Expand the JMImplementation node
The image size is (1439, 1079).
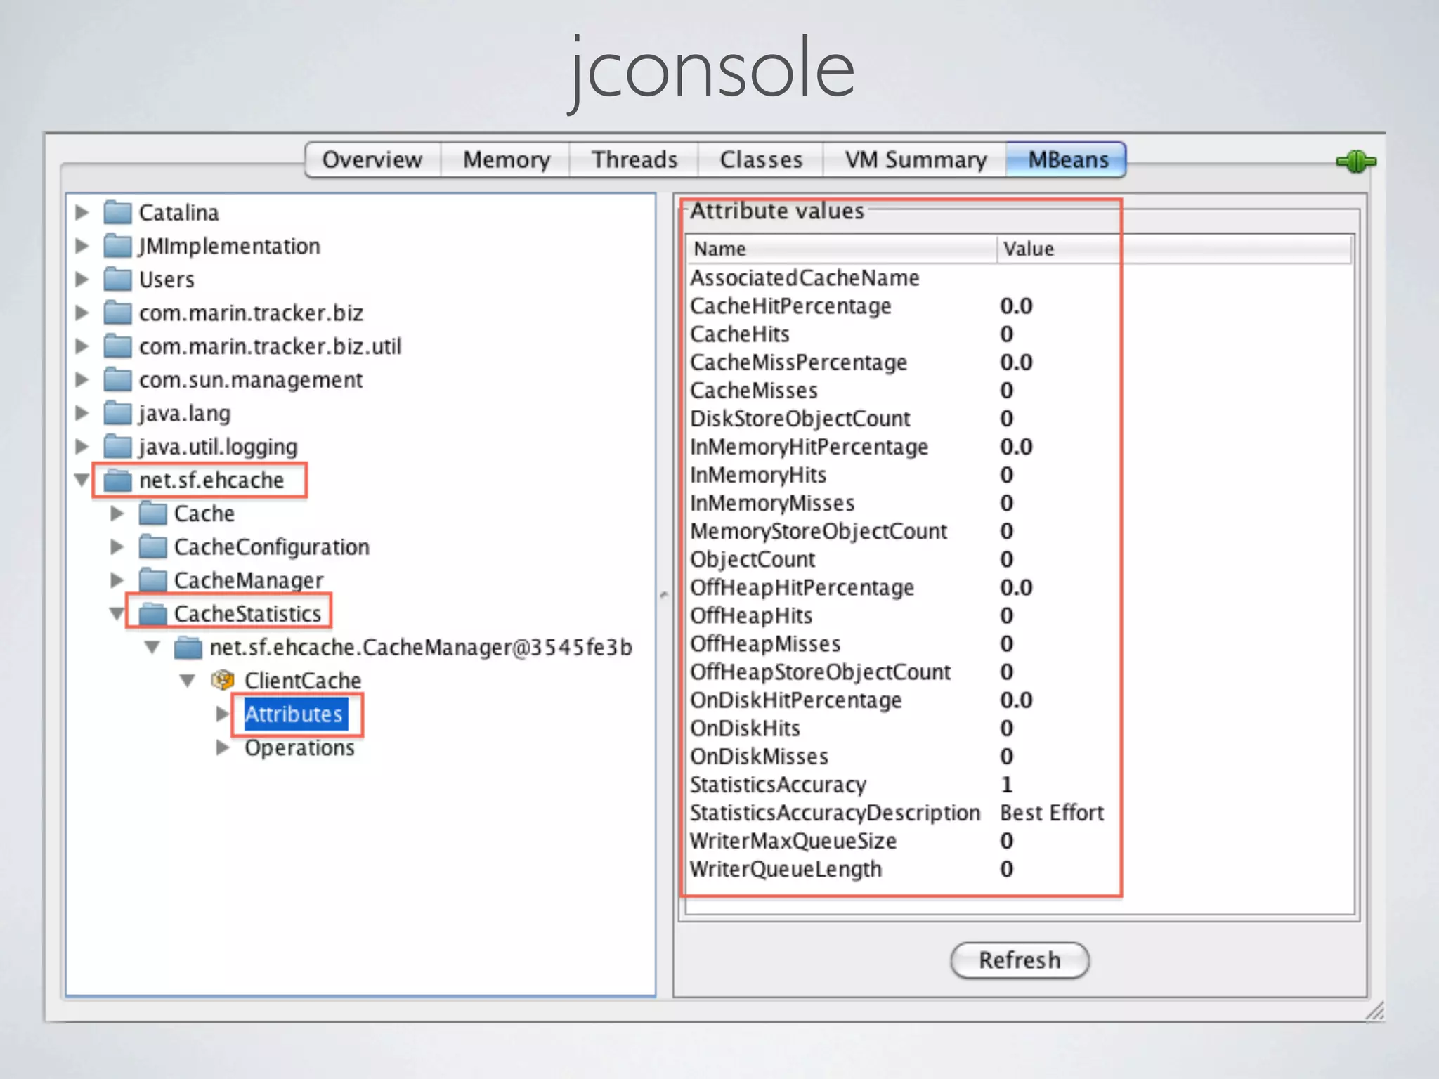(82, 246)
